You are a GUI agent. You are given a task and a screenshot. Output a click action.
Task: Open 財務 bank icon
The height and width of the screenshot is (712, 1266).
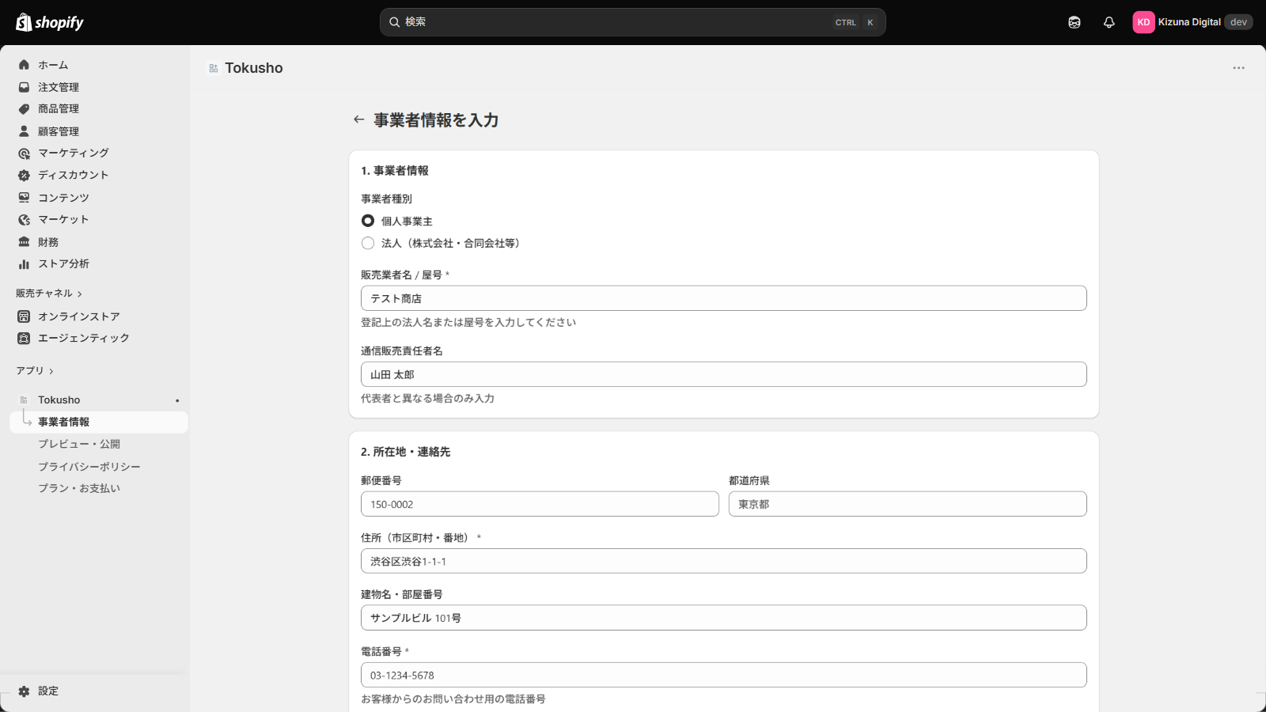pos(24,242)
